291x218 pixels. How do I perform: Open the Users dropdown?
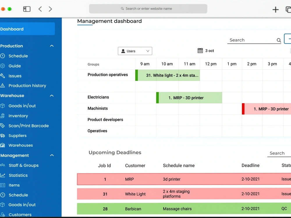point(135,51)
